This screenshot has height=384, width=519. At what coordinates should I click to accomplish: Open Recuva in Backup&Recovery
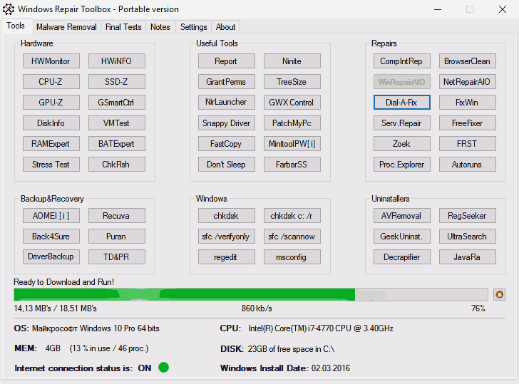point(116,216)
